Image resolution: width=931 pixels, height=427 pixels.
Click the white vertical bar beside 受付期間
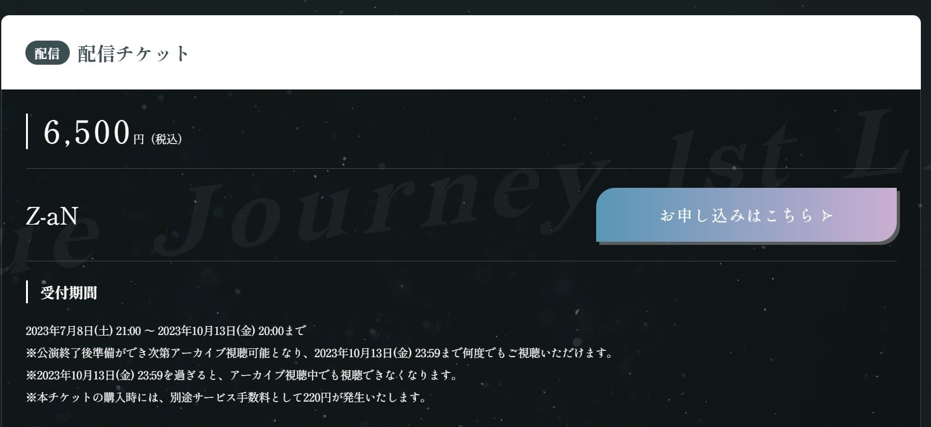(27, 292)
